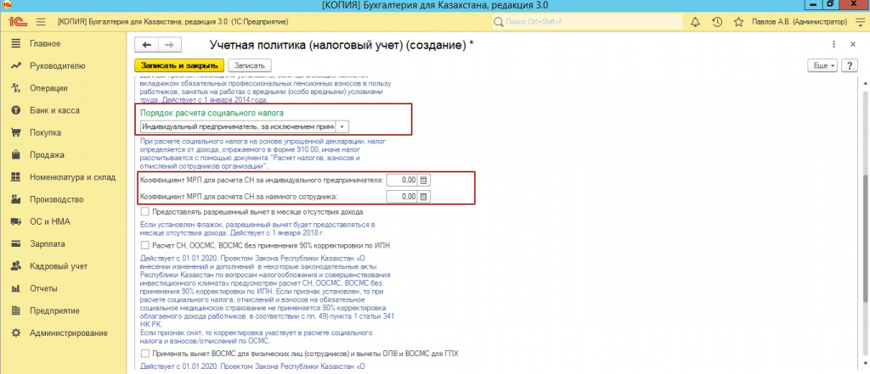Open Банк и касса section

[x=54, y=110]
